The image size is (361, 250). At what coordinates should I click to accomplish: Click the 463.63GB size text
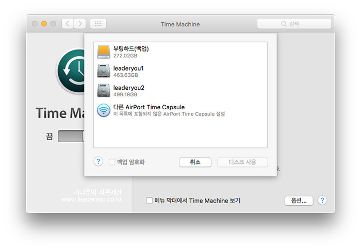tap(126, 75)
